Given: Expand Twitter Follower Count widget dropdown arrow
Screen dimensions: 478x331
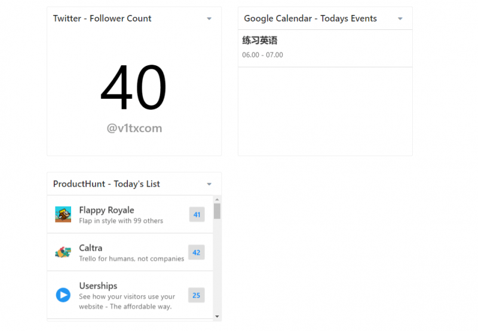Looking at the screenshot, I should tap(209, 19).
